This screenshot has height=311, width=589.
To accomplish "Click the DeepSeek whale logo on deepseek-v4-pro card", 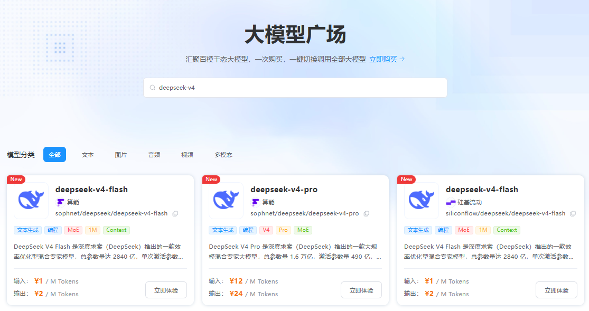I will [226, 201].
